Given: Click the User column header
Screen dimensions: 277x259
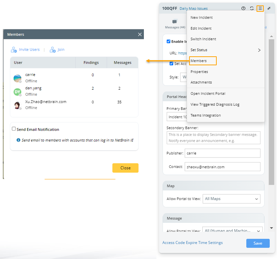Looking at the screenshot, I should click(x=43, y=62).
